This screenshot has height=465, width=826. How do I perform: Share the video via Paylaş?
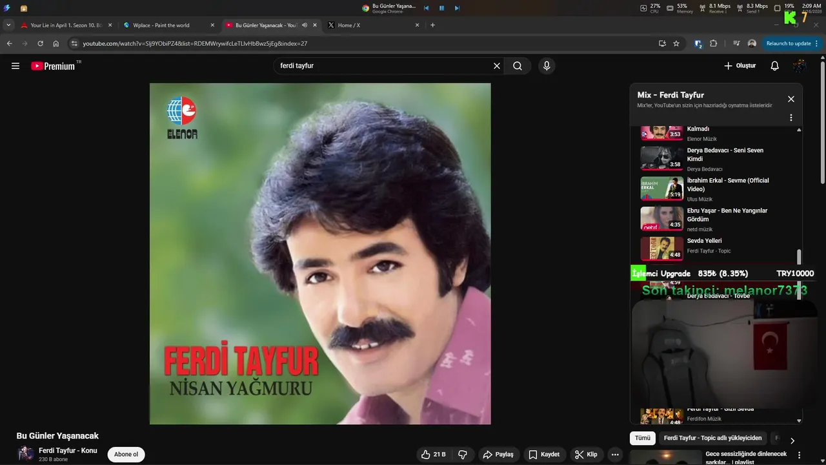click(x=498, y=455)
